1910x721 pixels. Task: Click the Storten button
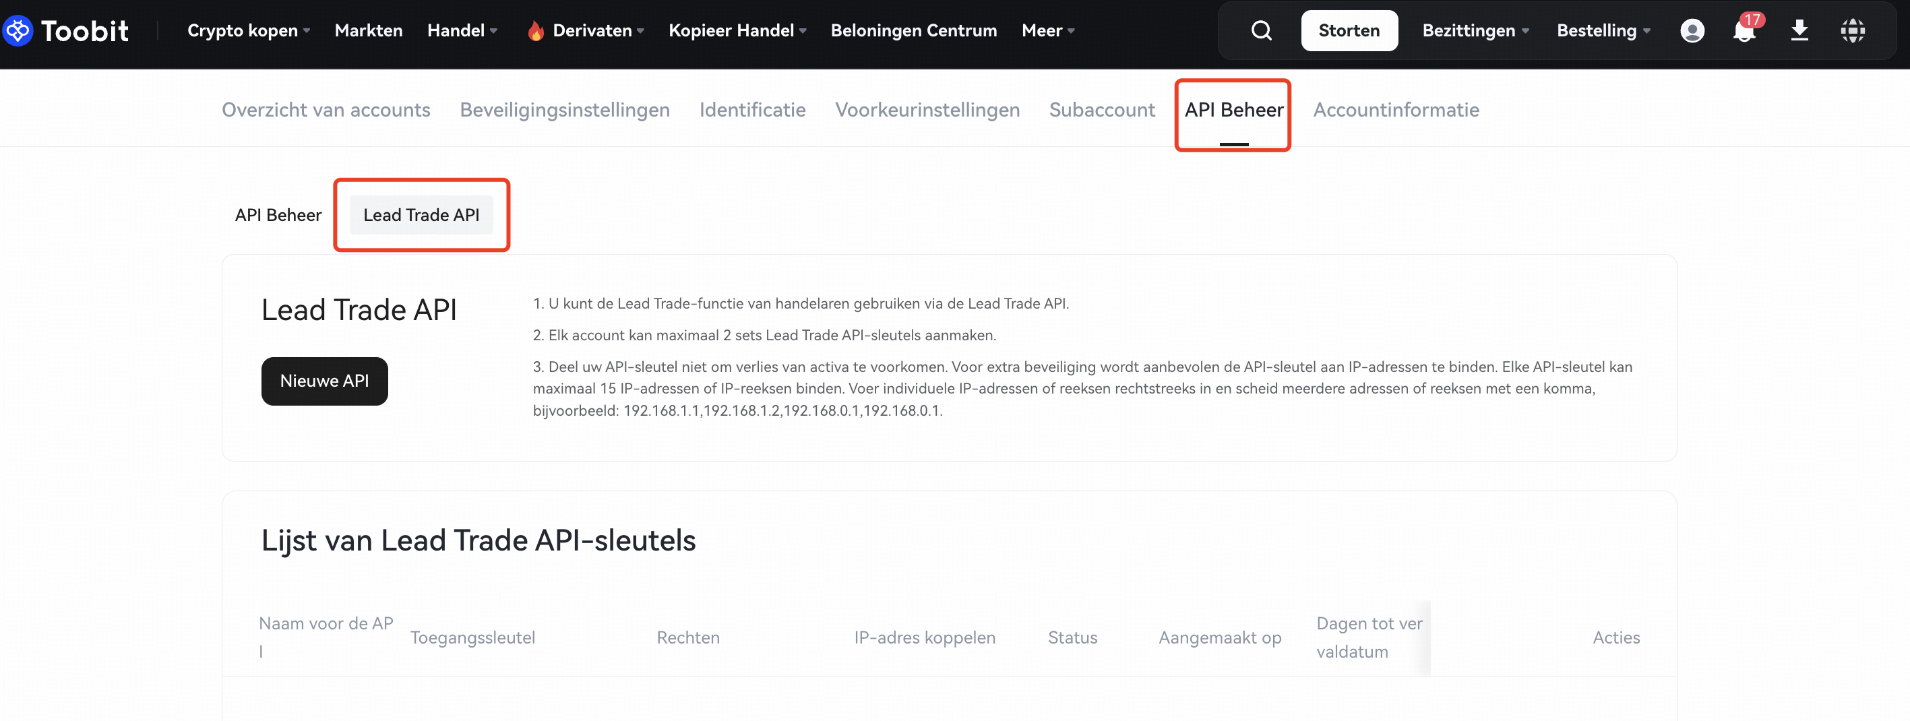point(1349,30)
